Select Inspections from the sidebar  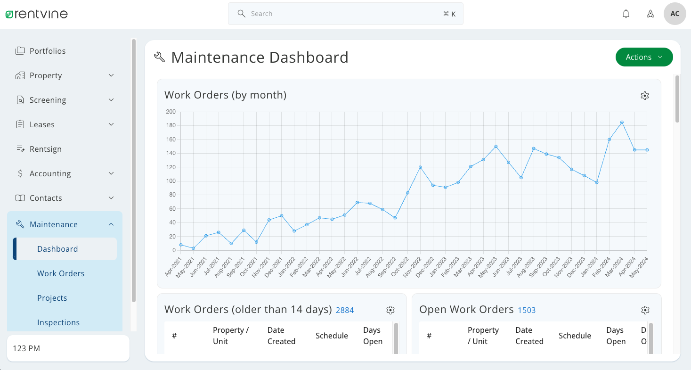click(58, 322)
